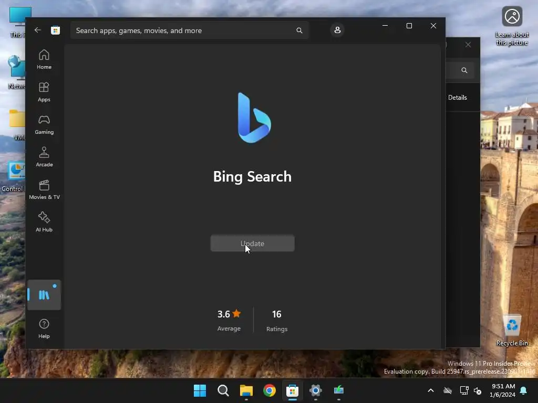
Task: Open File Explorer from the taskbar
Action: (x=246, y=390)
